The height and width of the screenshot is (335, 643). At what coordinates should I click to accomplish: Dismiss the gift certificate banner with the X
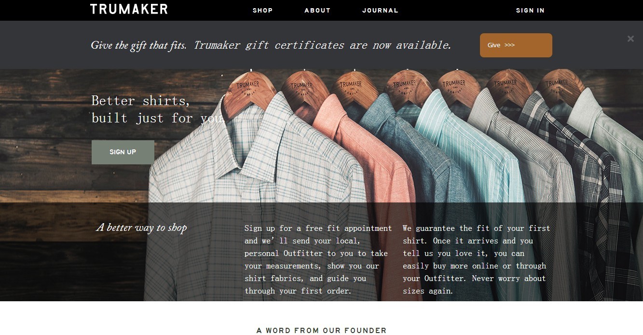pos(630,39)
